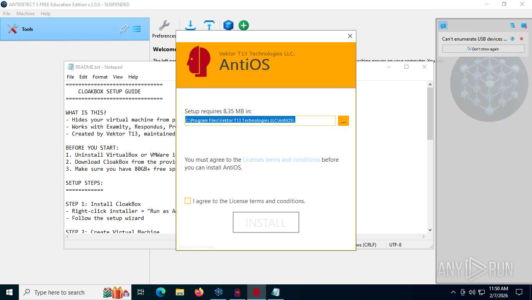Click Notepad horizontal scrollbar right arrow
The height and width of the screenshot is (300, 532).
point(424,236)
